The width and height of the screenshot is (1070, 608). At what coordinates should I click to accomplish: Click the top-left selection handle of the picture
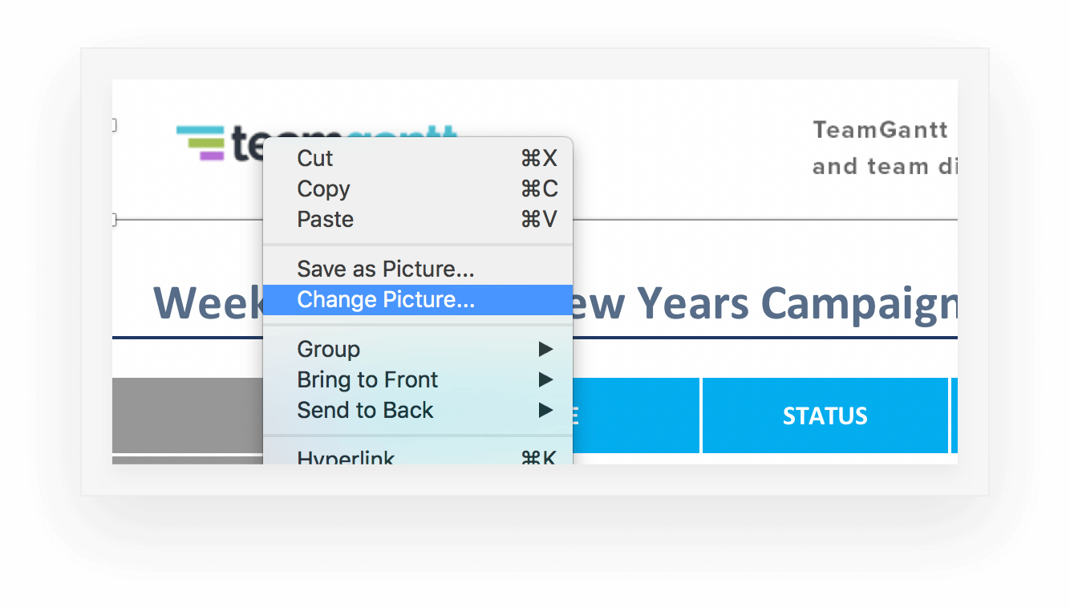(x=114, y=125)
